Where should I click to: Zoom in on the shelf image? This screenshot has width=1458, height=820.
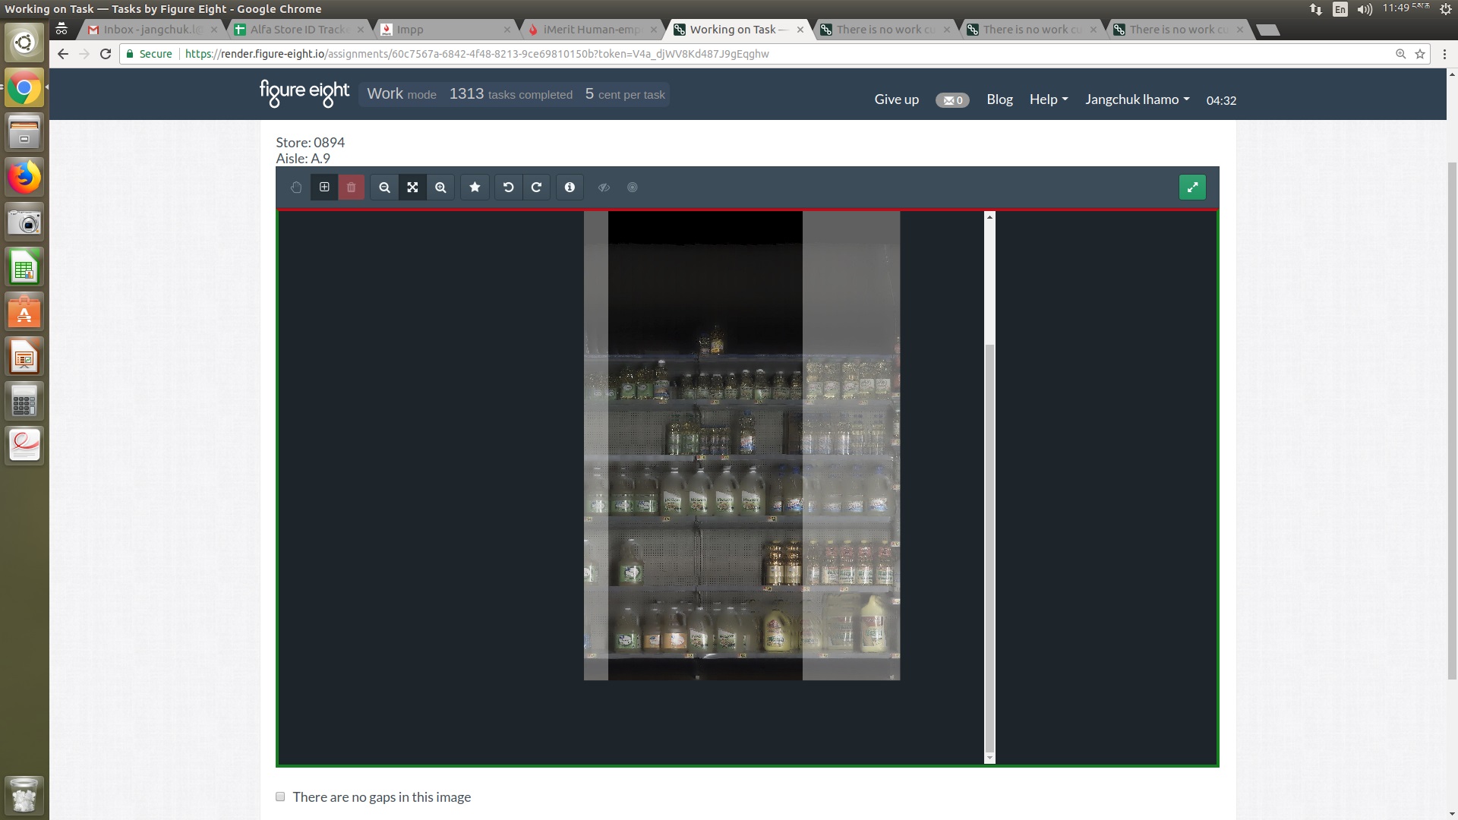coord(440,188)
